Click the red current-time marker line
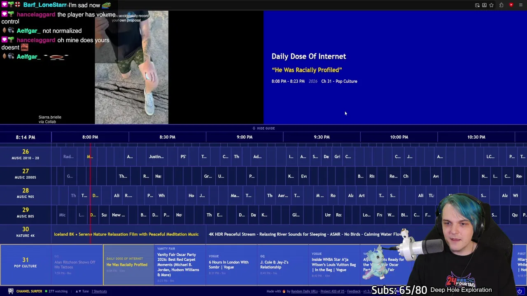The height and width of the screenshot is (296, 527). coord(90,193)
